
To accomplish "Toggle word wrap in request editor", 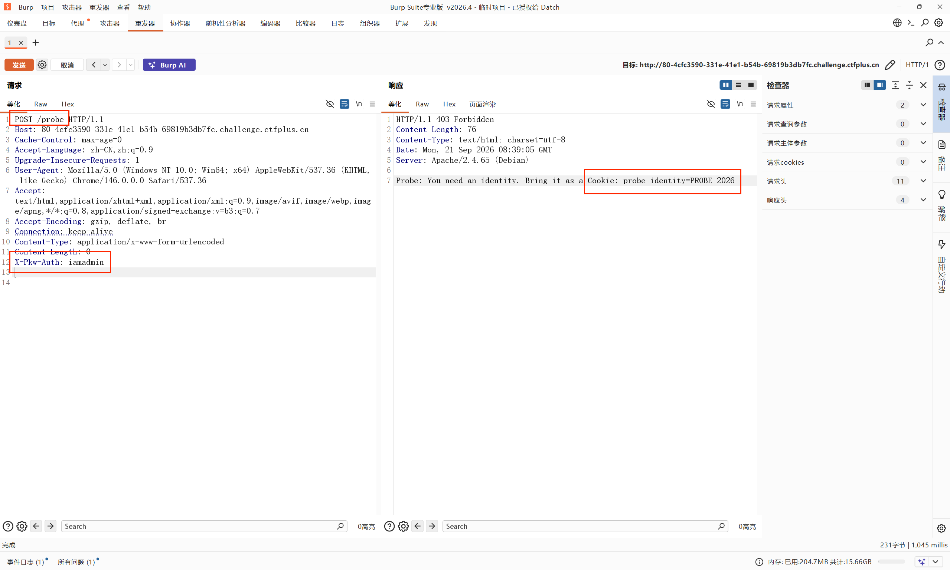I will point(345,104).
